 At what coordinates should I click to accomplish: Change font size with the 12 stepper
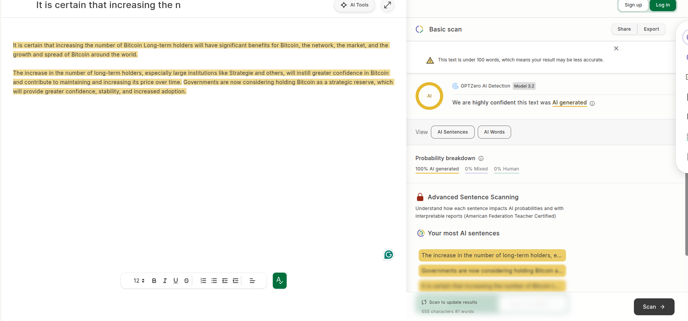point(139,281)
